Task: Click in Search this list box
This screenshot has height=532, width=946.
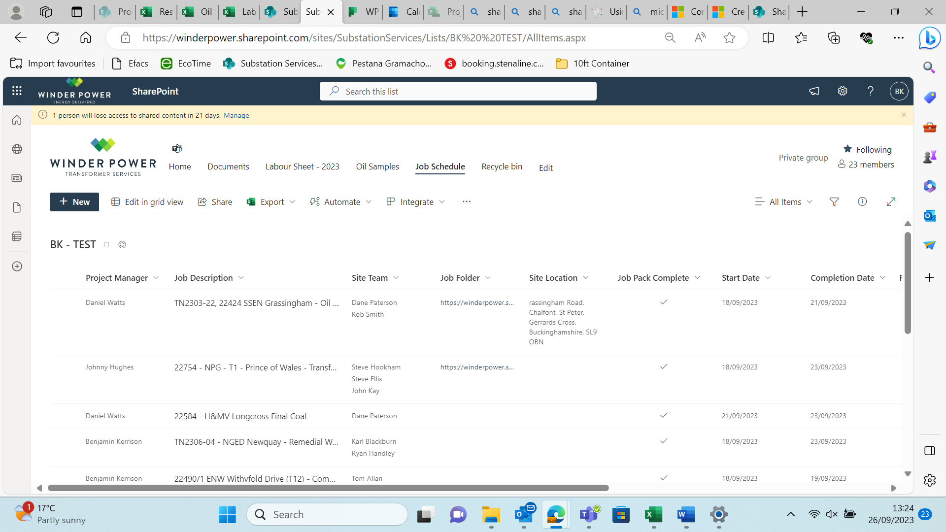Action: pos(458,91)
